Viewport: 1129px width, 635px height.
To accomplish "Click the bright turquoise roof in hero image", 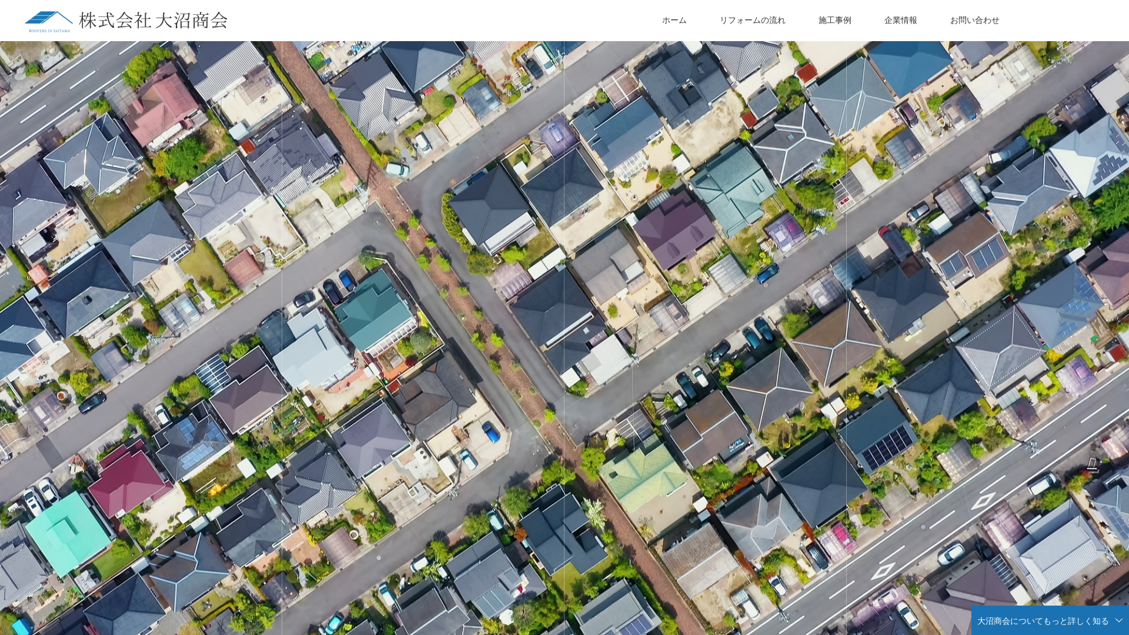I will click(x=68, y=532).
